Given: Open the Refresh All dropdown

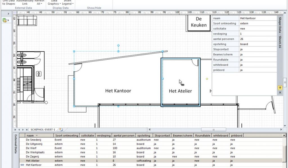Looking at the screenshot, I should coord(40,3).
